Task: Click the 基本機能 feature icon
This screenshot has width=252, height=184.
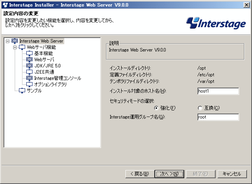Action: click(29, 53)
